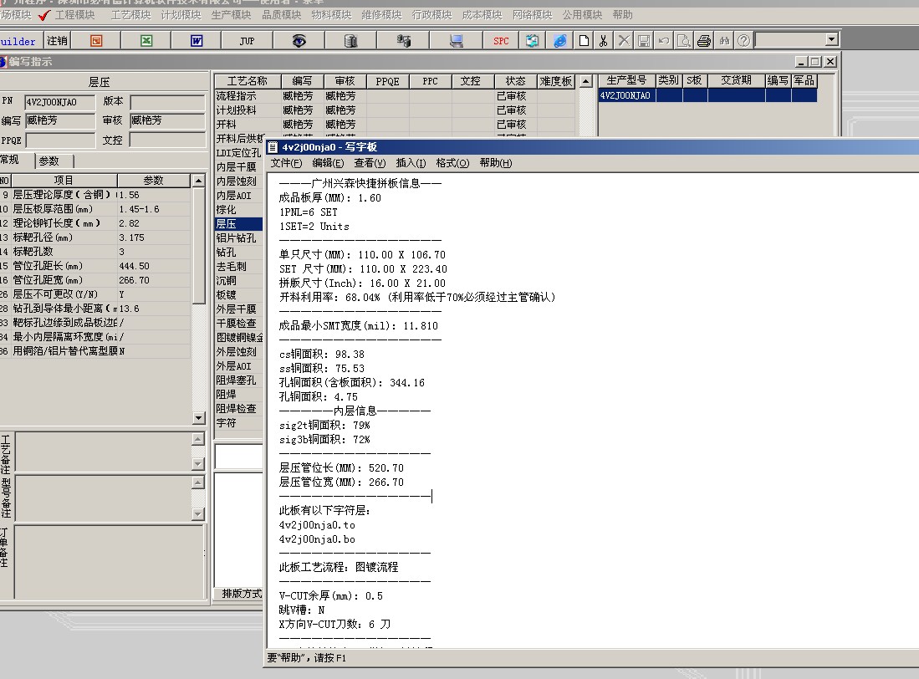Click the binoculars find icon
Image resolution: width=919 pixels, height=679 pixels.
724,40
